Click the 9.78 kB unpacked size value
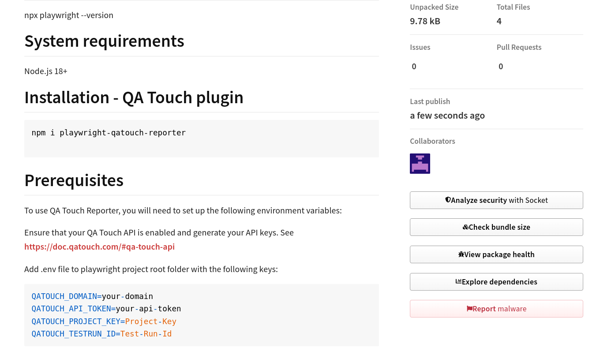 coord(425,21)
